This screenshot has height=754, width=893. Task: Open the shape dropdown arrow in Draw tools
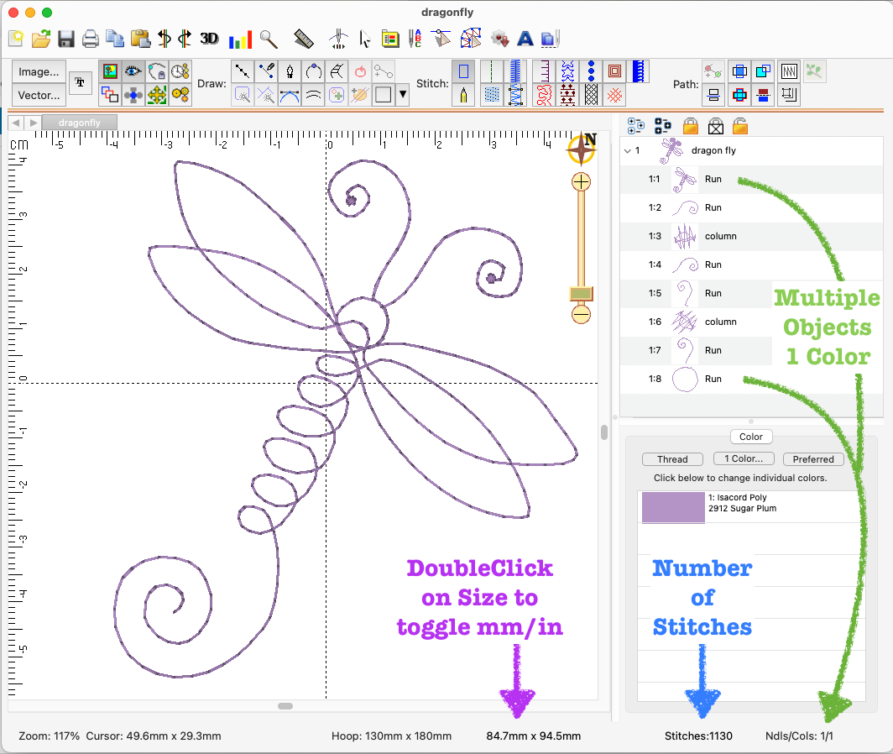(403, 94)
